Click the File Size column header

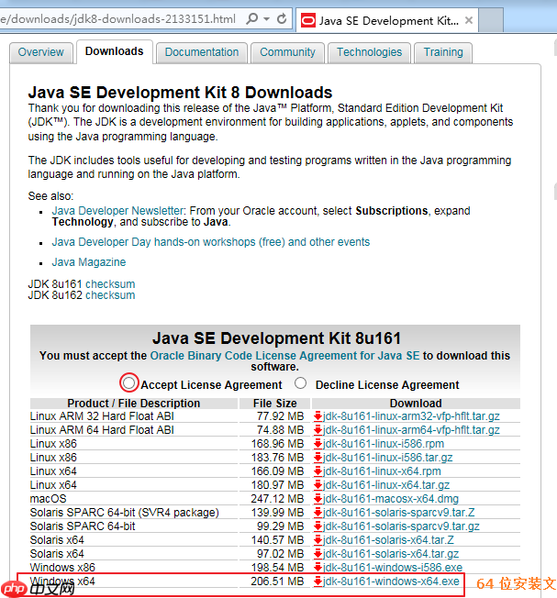(274, 404)
